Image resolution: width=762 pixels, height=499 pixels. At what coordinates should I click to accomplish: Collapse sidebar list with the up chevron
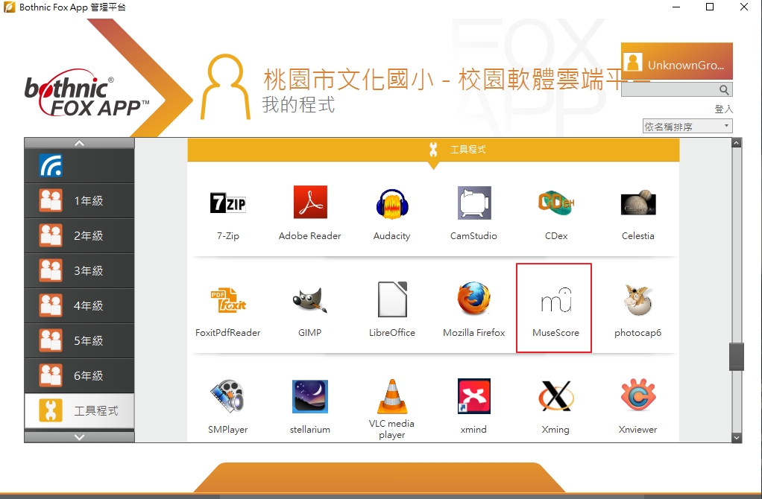click(79, 143)
